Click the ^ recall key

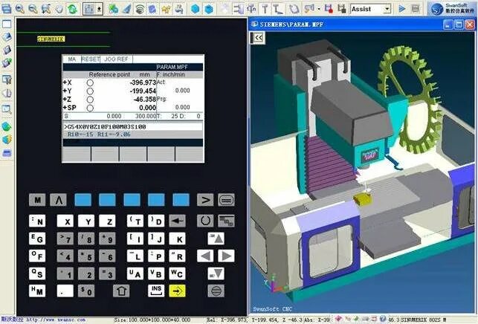pyautogui.click(x=58, y=200)
